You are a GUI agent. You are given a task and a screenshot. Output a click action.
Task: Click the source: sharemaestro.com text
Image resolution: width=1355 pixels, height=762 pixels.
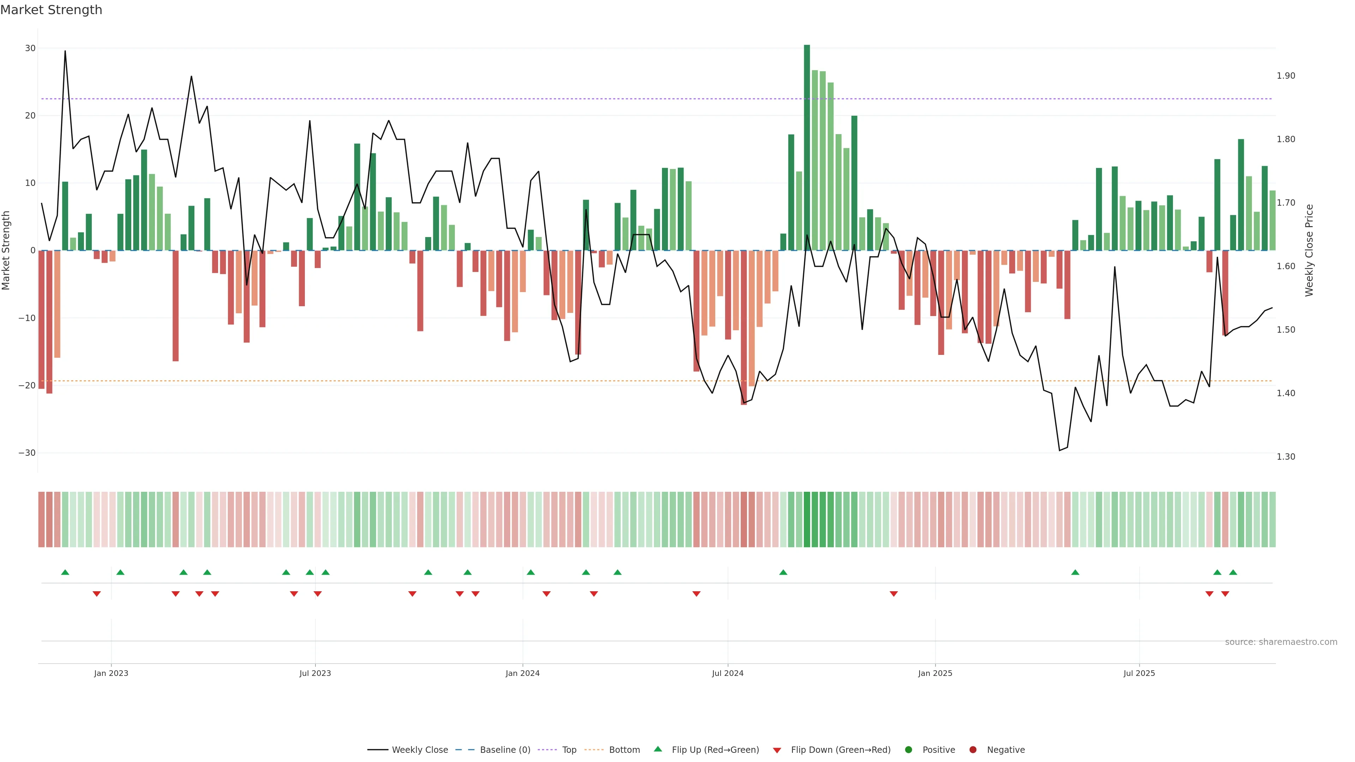(x=1281, y=642)
